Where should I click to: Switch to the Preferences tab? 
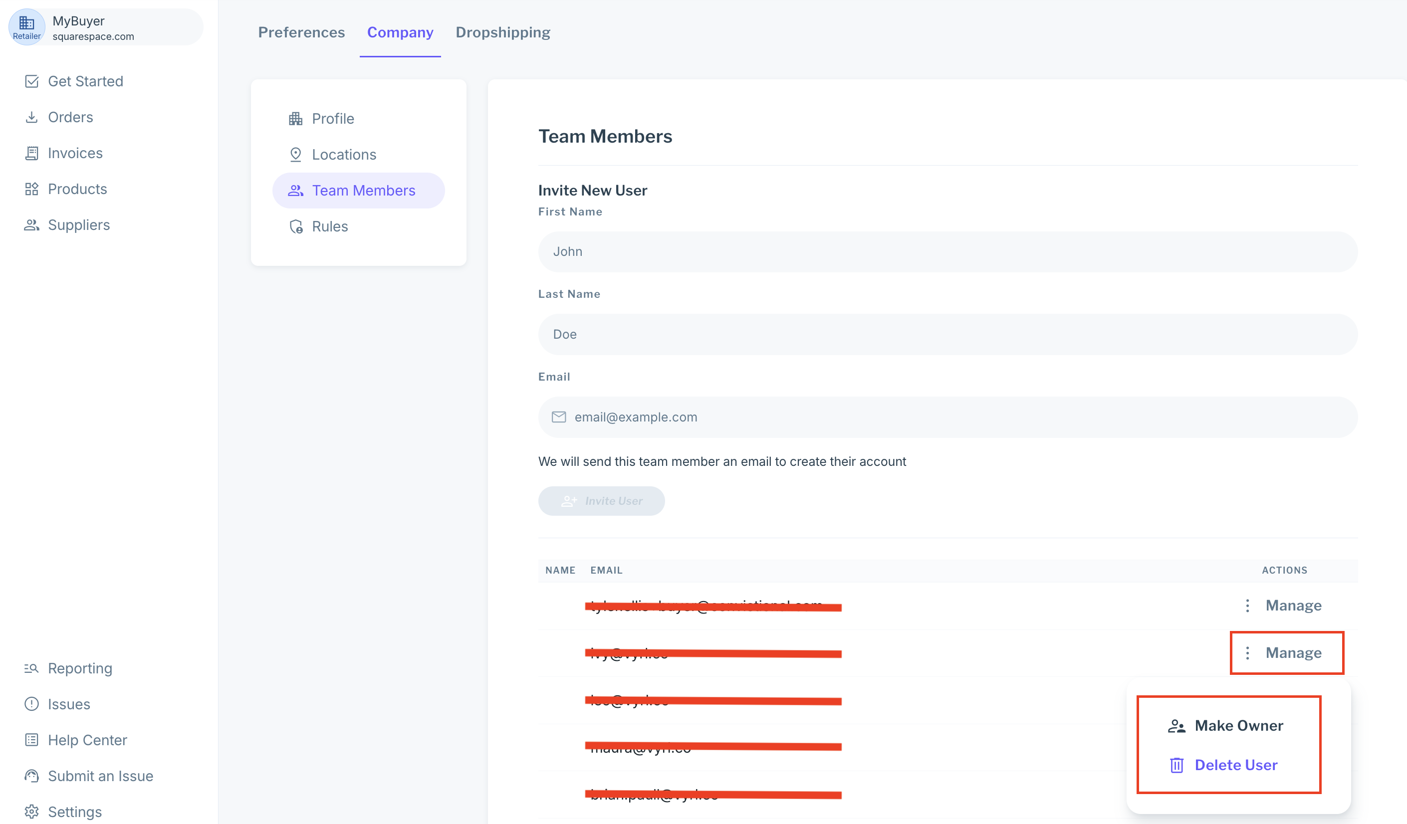301,32
